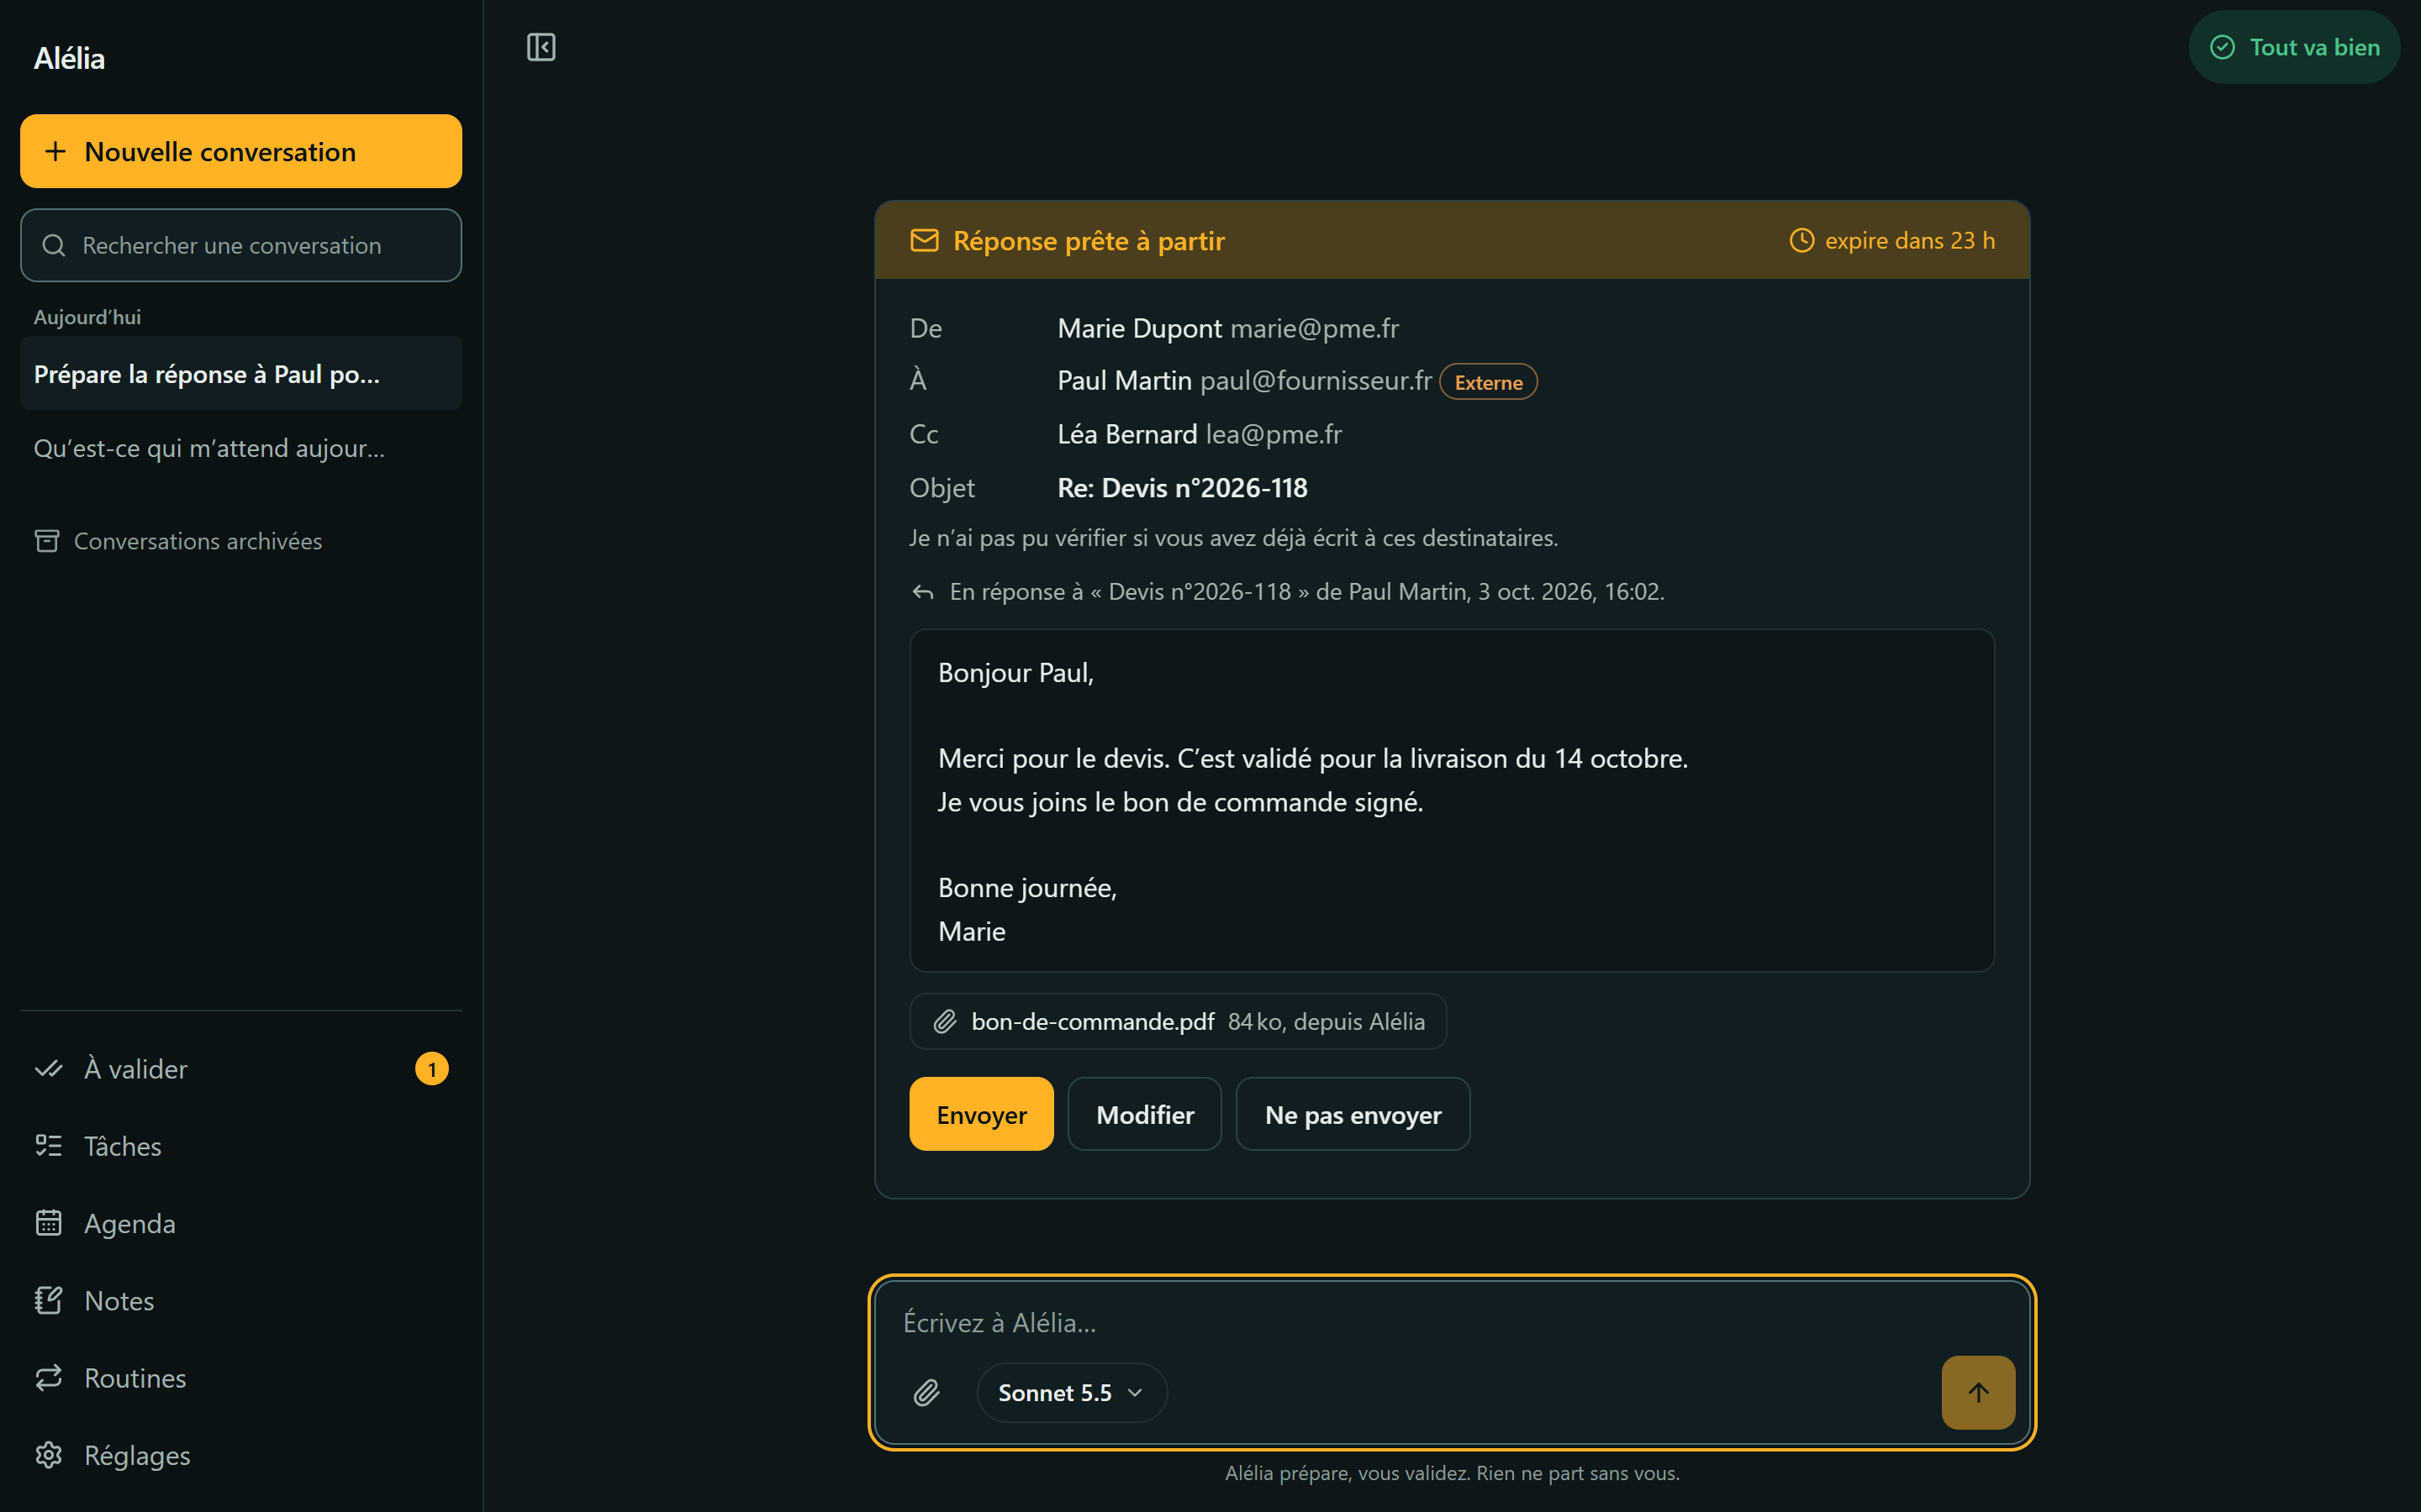Click the envelope icon in the card header

point(925,241)
